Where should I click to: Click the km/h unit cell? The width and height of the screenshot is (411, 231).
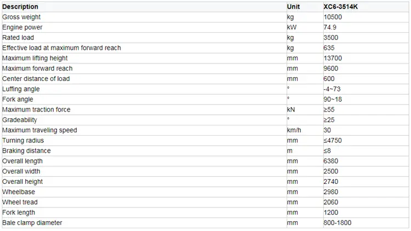tap(294, 130)
